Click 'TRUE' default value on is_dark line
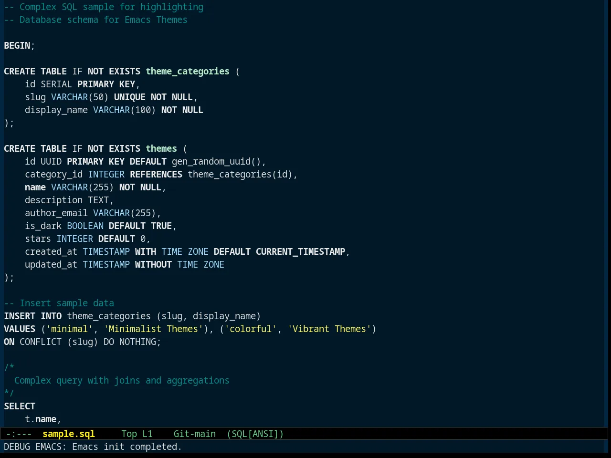 [161, 226]
